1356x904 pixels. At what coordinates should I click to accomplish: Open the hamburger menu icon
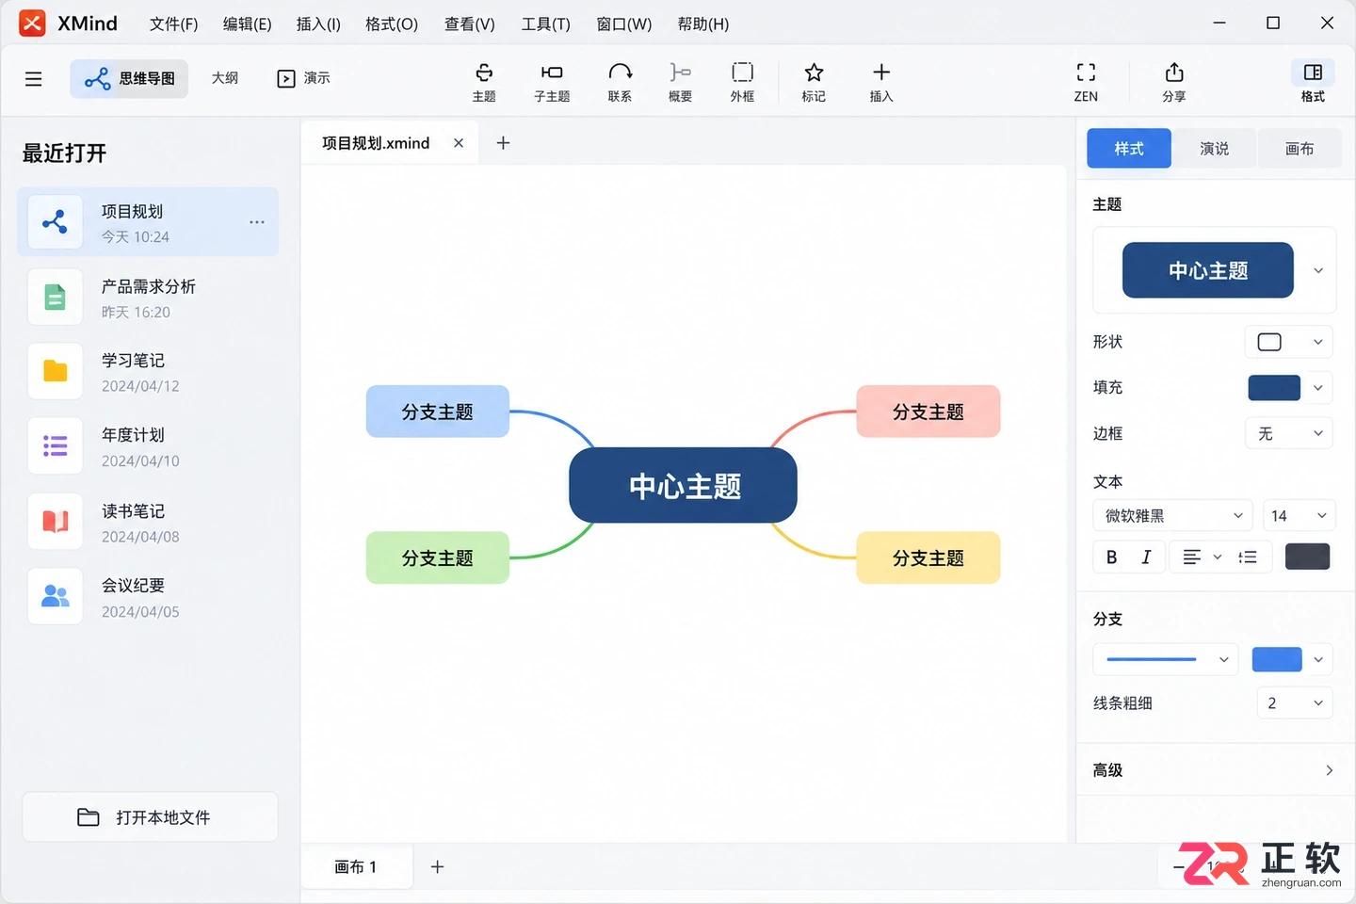click(34, 79)
